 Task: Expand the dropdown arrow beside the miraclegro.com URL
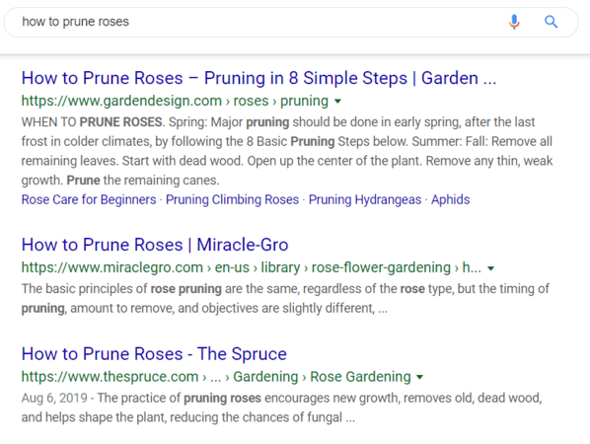[x=490, y=268]
